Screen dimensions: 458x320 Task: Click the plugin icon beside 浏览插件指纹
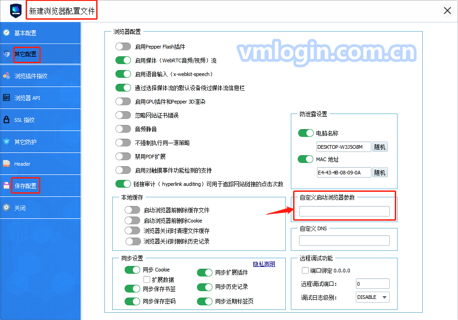tap(6, 76)
